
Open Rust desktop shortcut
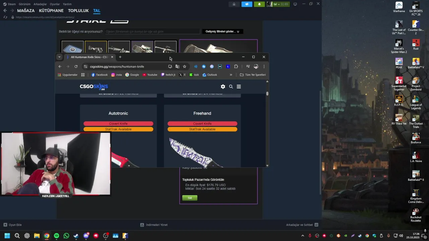click(416, 45)
